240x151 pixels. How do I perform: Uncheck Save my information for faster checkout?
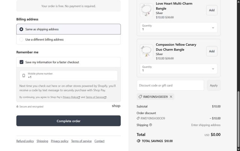[x=21, y=62]
